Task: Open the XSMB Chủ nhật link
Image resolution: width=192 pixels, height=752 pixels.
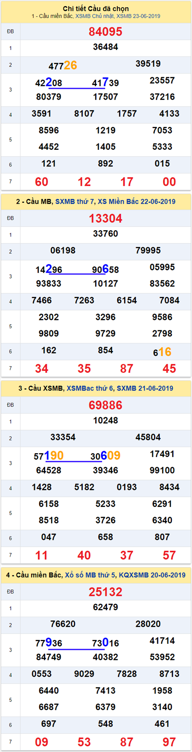Action: (95, 16)
